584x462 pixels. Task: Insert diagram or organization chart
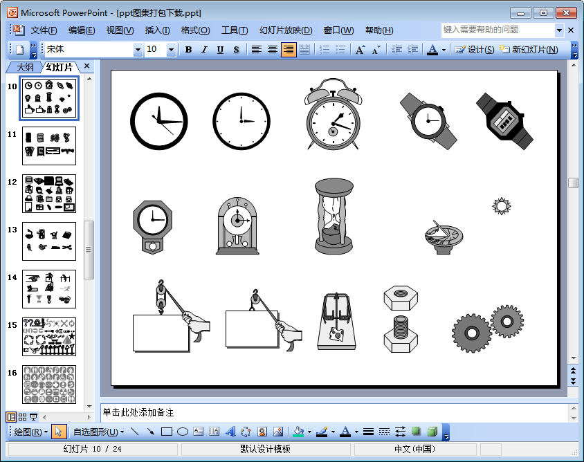(x=246, y=432)
